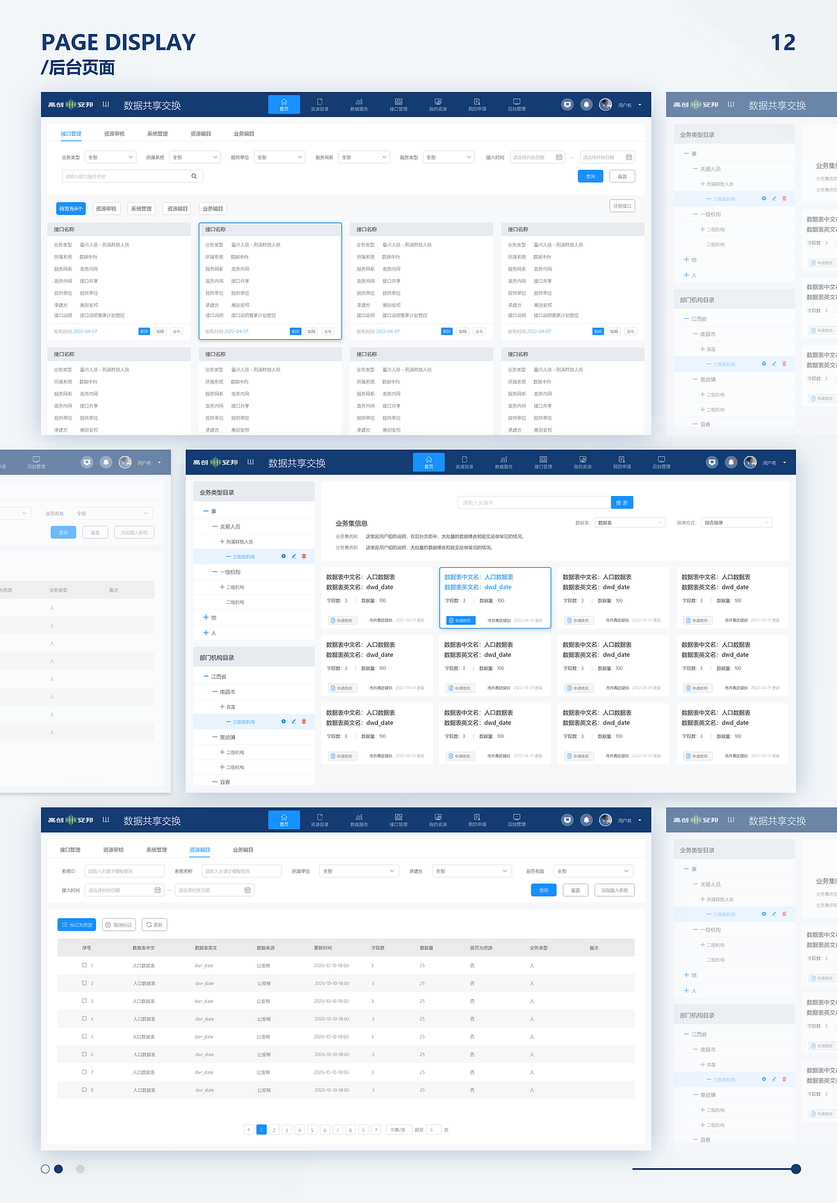The height and width of the screenshot is (1203, 837).
Task: Open 提供单位 dropdown in top window filters
Action: point(280,157)
